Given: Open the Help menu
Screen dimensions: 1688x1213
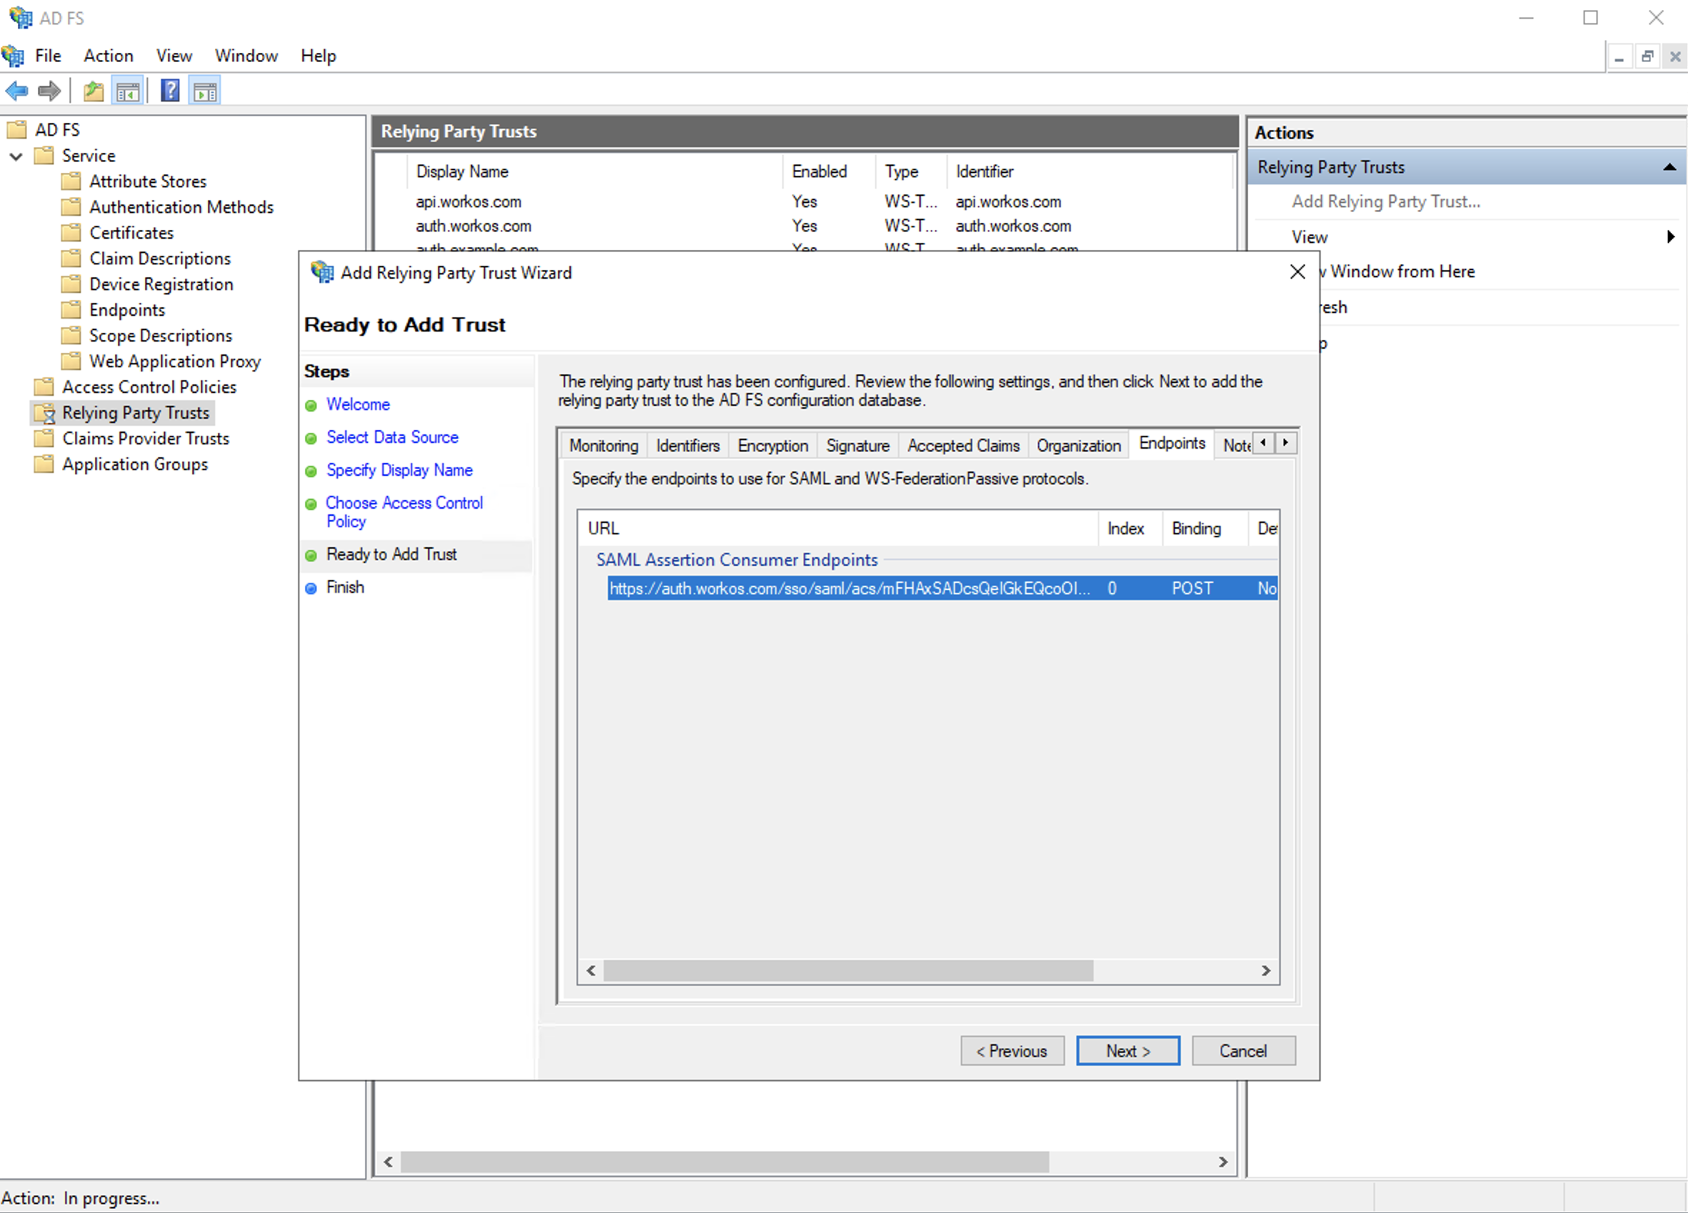Looking at the screenshot, I should (319, 56).
